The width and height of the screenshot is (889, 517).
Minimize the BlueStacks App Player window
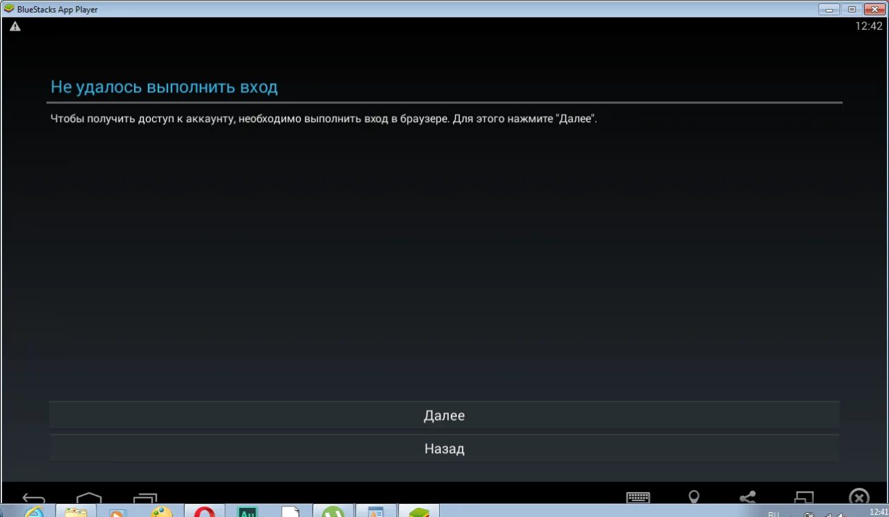(829, 9)
